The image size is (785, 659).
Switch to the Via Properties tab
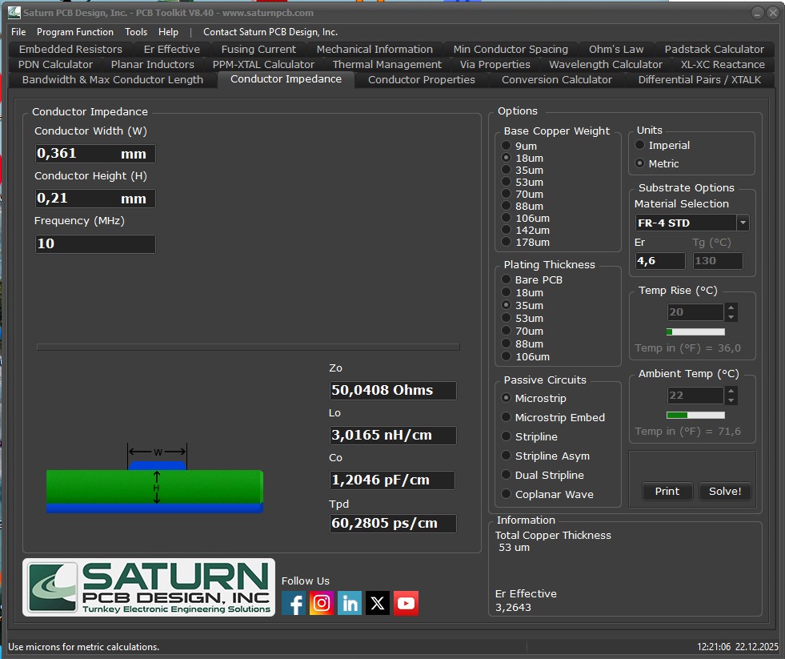point(495,65)
